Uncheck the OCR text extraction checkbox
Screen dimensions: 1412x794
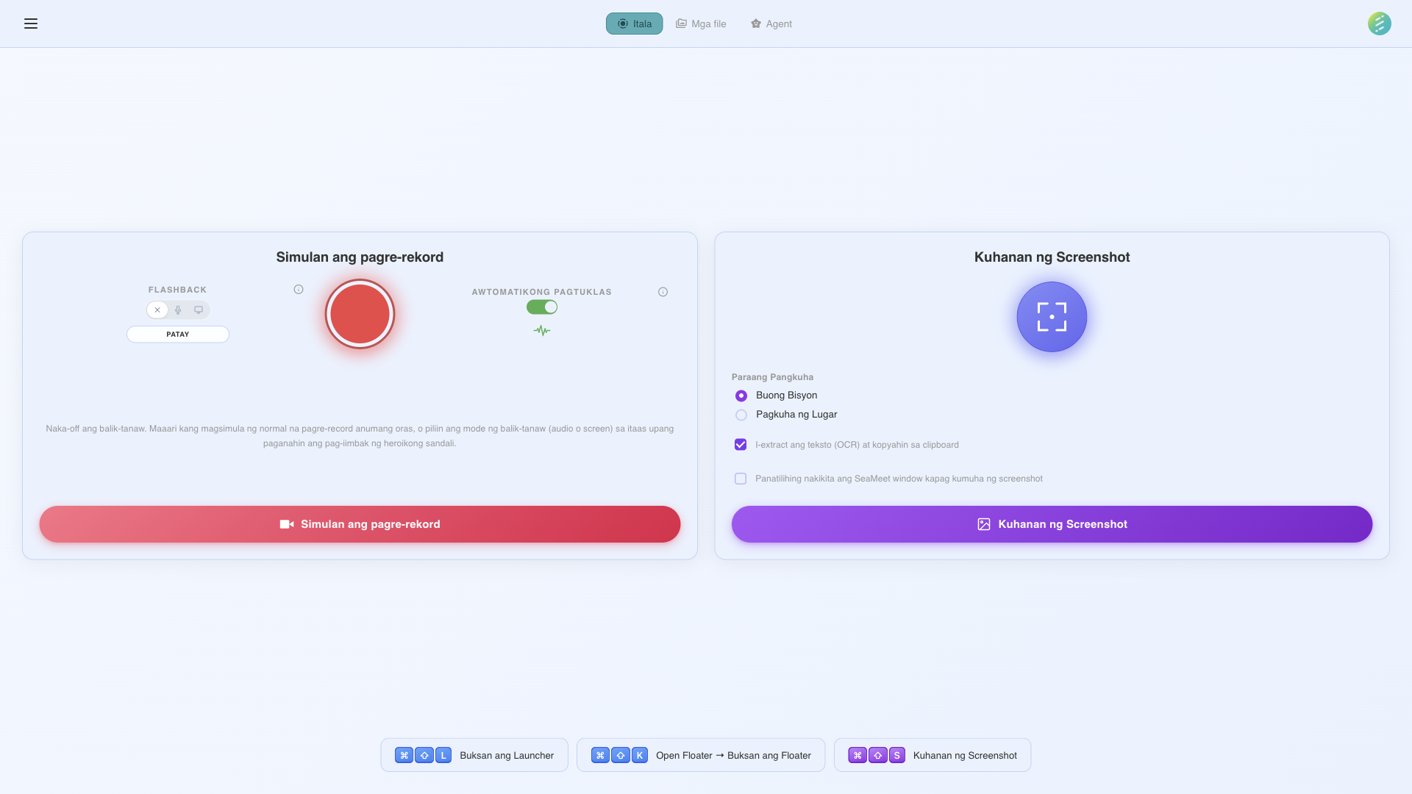(741, 444)
